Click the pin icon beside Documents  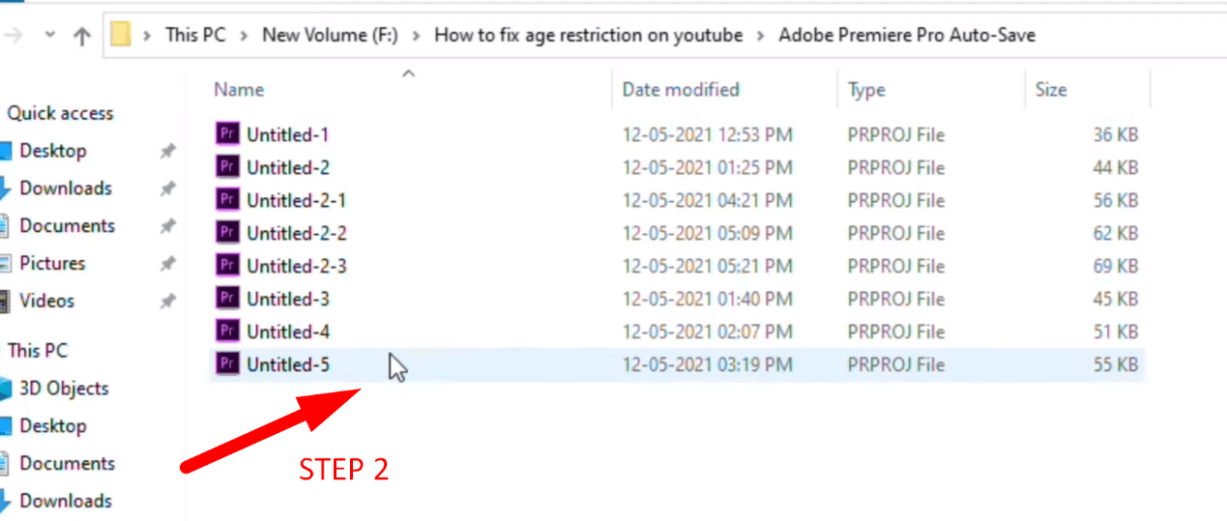pyautogui.click(x=167, y=226)
